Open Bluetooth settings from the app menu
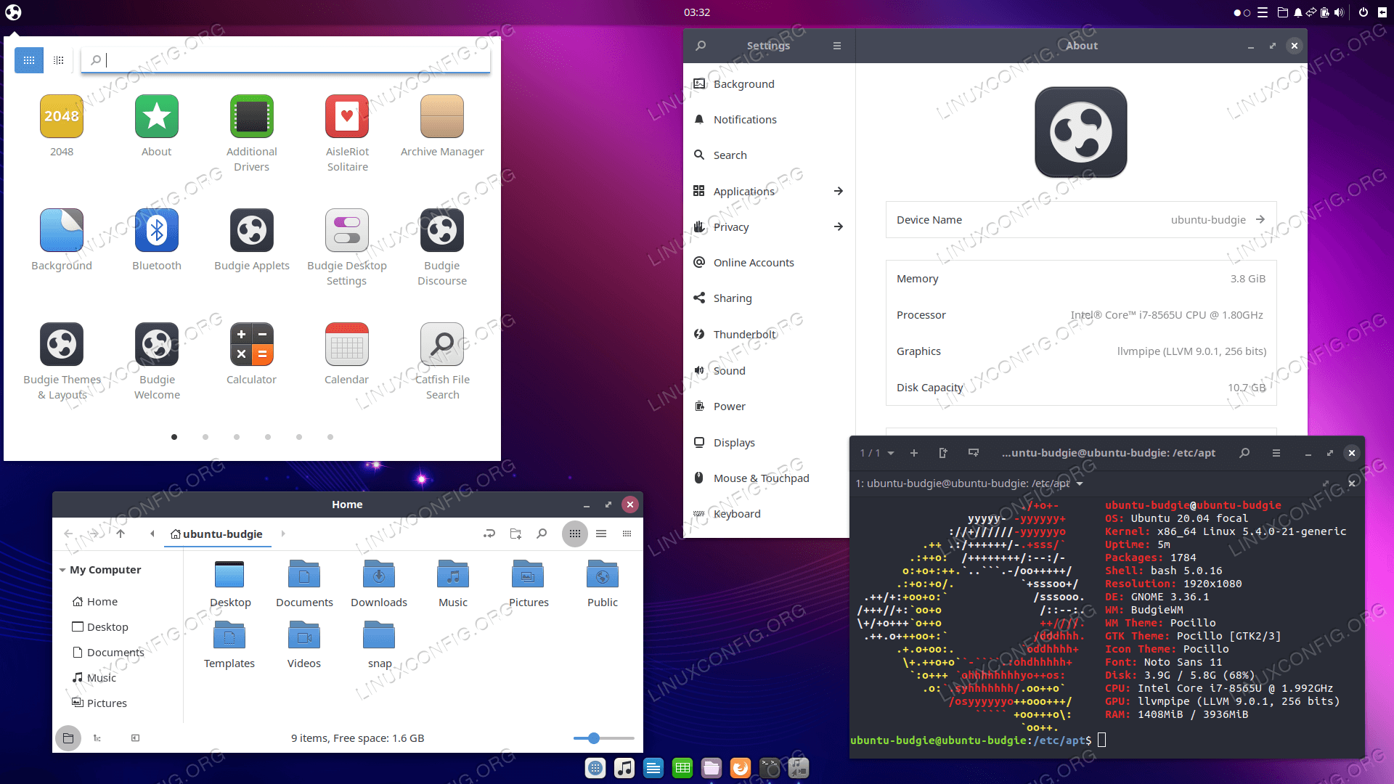The height and width of the screenshot is (784, 1394). [157, 240]
